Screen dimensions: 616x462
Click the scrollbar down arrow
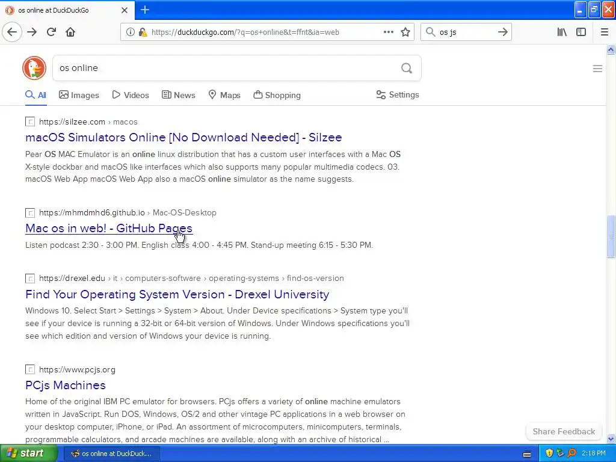click(611, 439)
